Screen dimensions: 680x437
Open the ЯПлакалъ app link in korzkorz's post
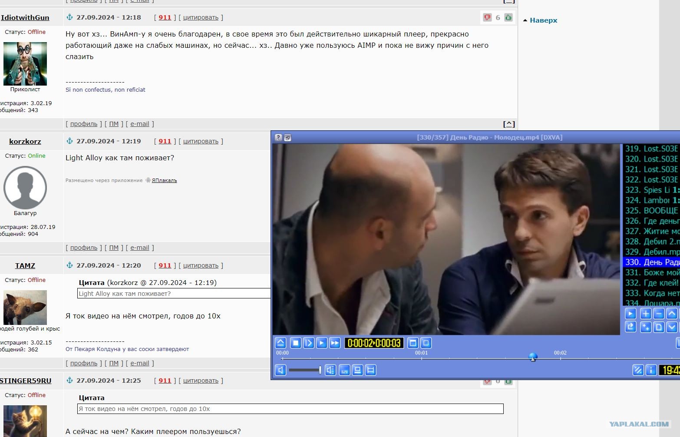[164, 180]
